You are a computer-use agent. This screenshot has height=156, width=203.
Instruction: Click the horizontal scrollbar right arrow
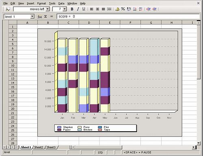(x=194, y=147)
